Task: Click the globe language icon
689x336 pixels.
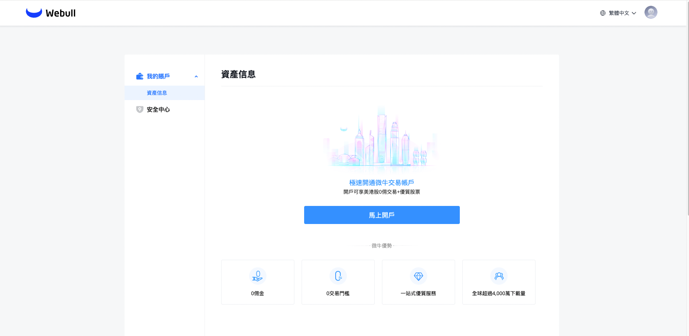Action: point(603,13)
